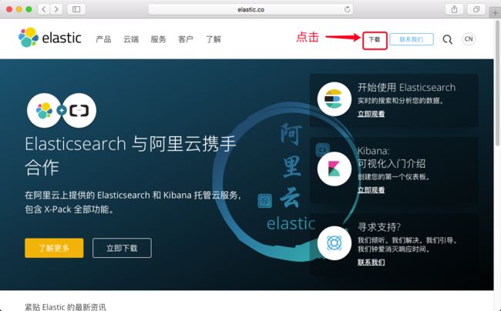Click the elastic.co address bar
501x311 pixels.
click(250, 9)
